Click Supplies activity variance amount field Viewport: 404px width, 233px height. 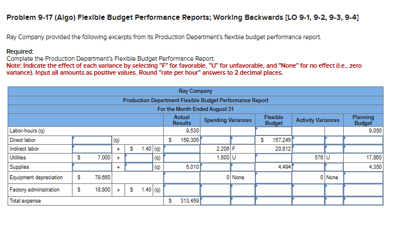(308, 167)
